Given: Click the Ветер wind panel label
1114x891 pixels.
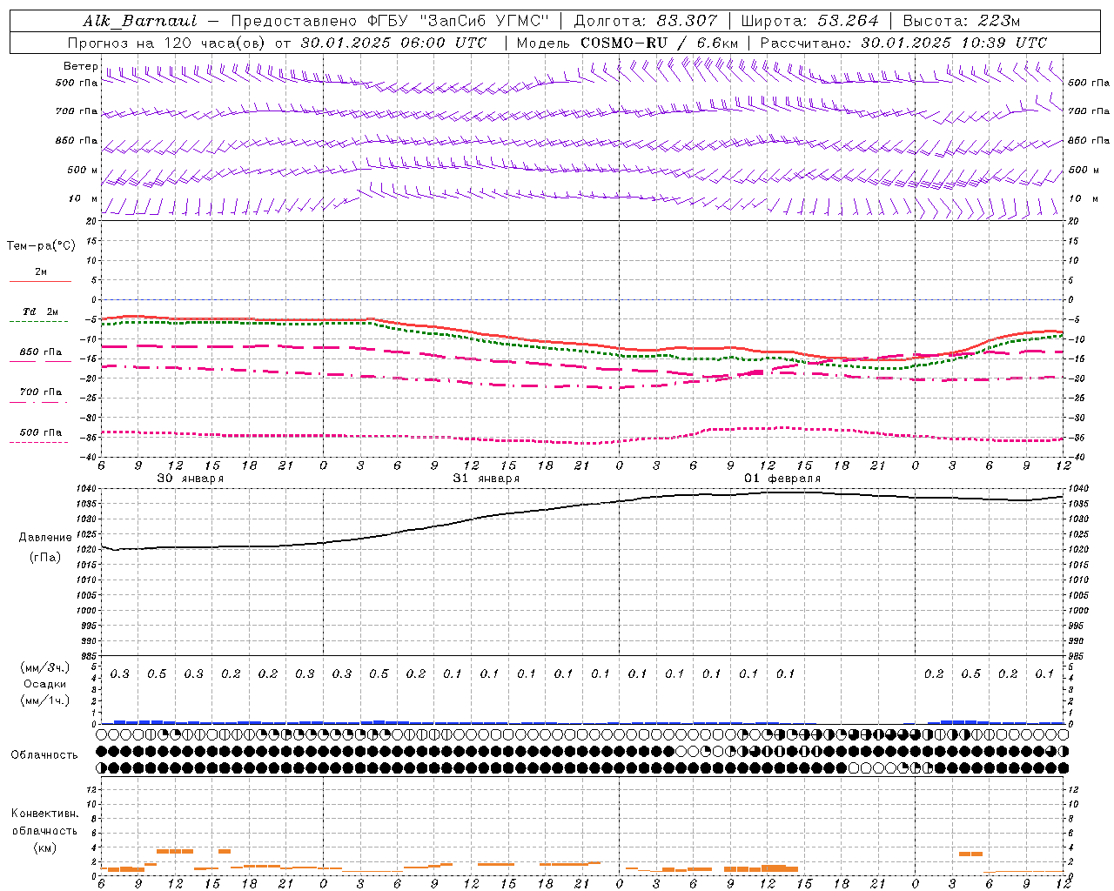Looking at the screenshot, I should 81,66.
